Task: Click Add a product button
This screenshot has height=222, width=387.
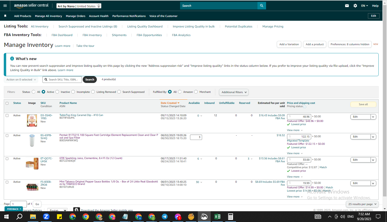Action: point(315,44)
